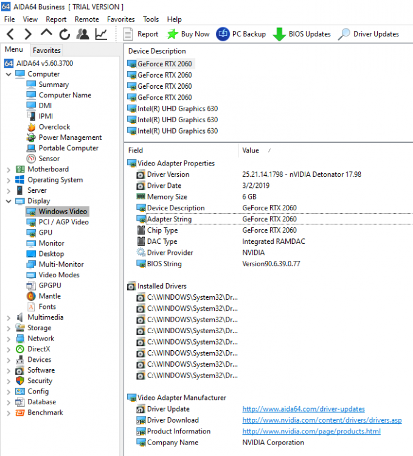Open the remote users icon in toolbar
Screen dimensions: 413x456
click(83, 34)
